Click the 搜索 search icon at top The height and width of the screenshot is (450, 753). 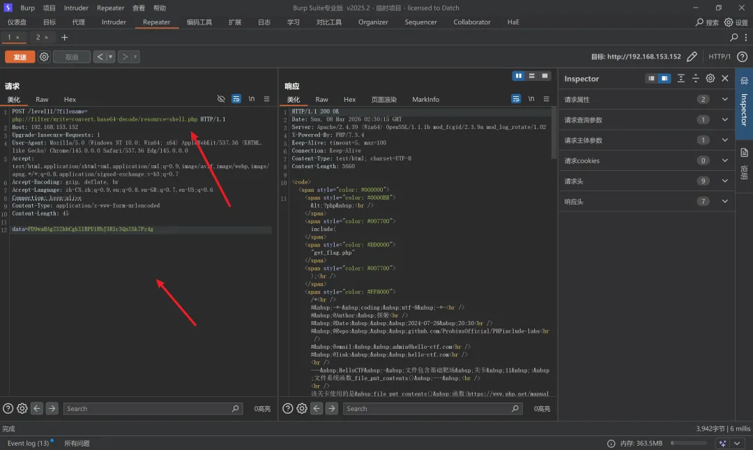click(x=706, y=22)
